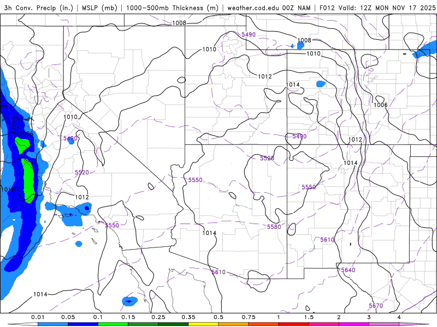Click the 0.75 legend tick label
This screenshot has height=327, width=437.
coord(249,317)
